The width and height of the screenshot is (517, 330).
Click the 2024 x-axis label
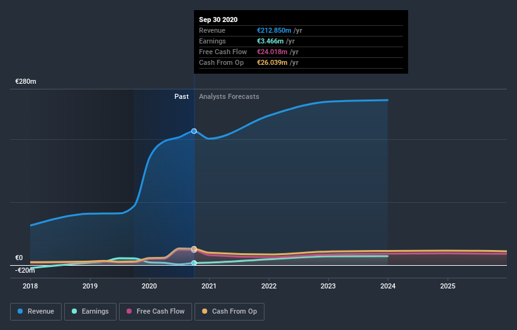388,286
